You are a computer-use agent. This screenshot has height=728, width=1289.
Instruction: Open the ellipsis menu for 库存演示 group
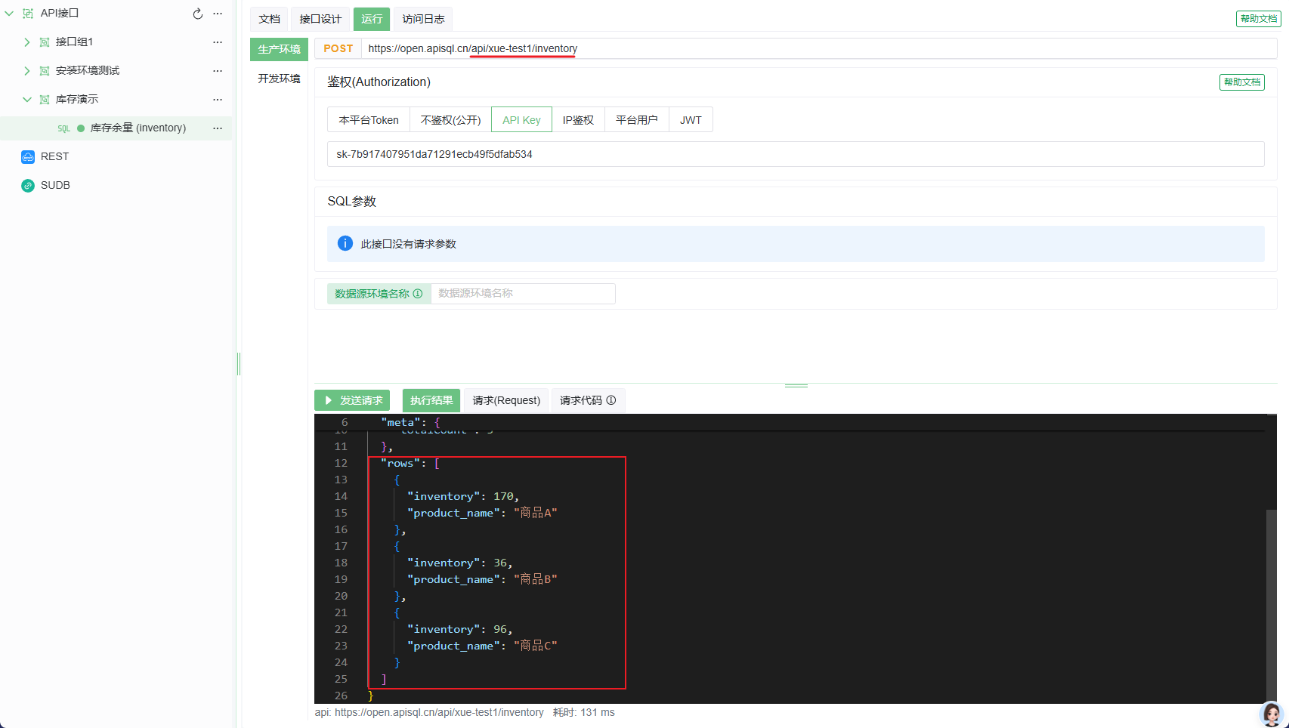(x=218, y=99)
